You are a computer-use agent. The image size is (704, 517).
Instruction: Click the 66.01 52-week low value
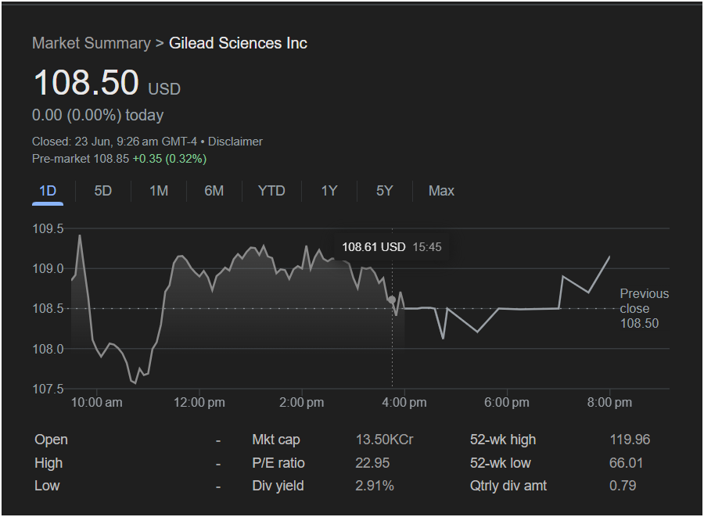(x=626, y=463)
